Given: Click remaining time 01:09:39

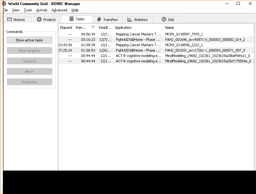Looking at the screenshot, I should pos(88,45).
